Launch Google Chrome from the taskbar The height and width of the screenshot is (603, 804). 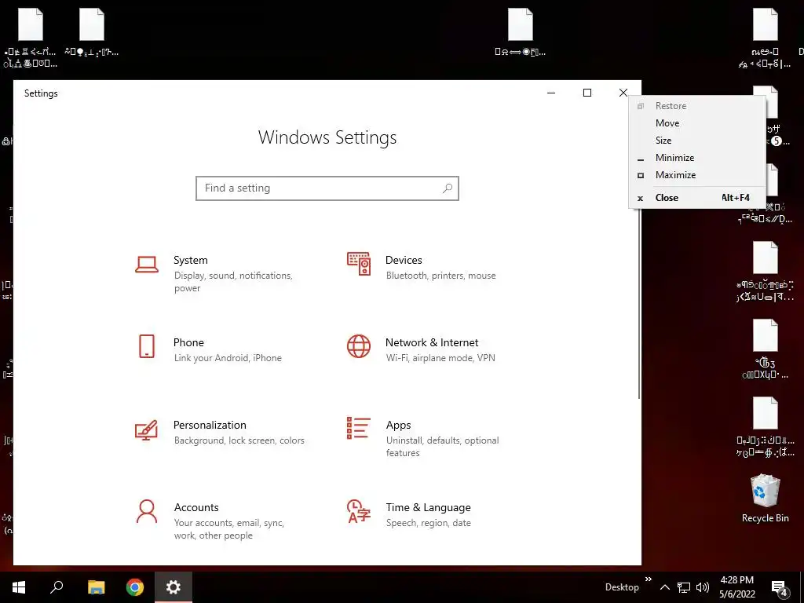click(135, 587)
